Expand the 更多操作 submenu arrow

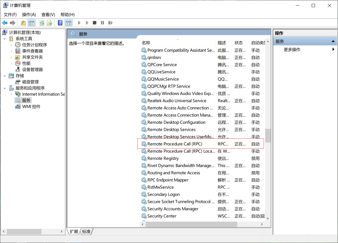click(333, 49)
